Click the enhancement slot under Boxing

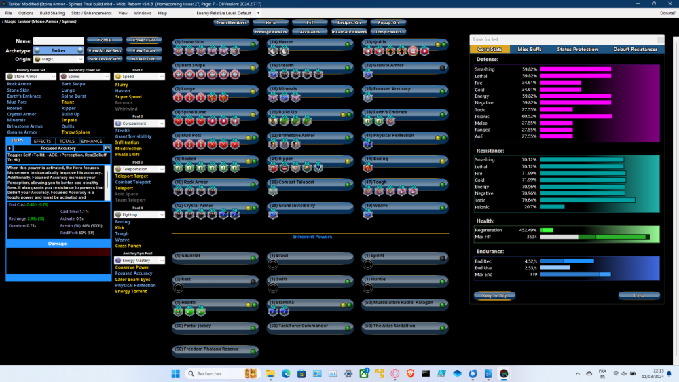(368, 168)
